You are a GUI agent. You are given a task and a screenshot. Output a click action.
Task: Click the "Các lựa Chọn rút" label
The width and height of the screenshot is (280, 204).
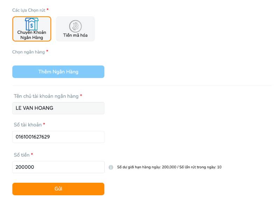click(x=29, y=10)
